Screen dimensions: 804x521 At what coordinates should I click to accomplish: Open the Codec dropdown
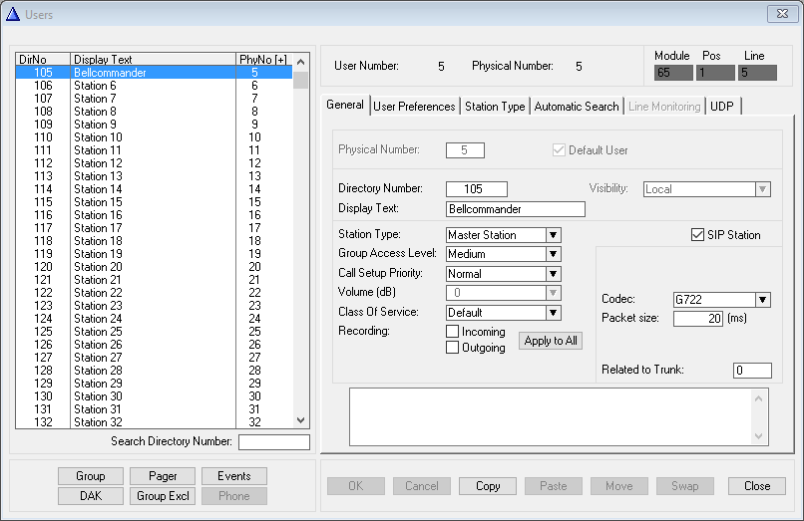(763, 300)
